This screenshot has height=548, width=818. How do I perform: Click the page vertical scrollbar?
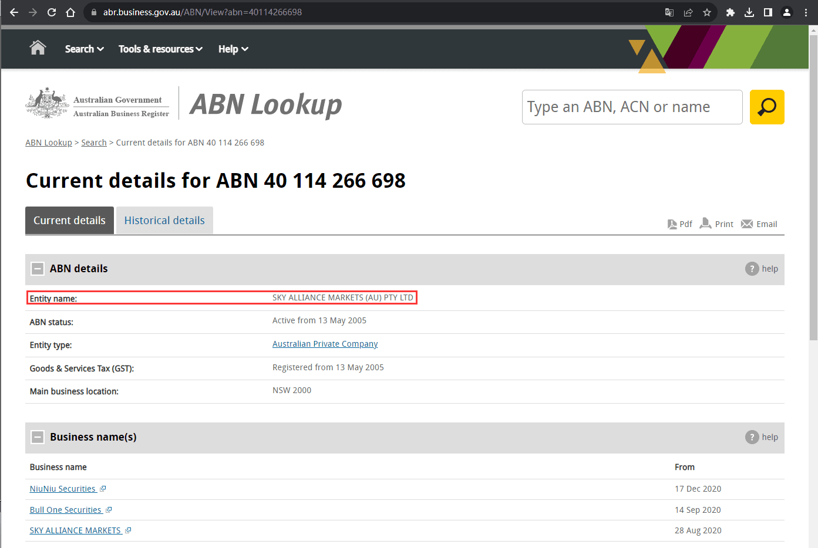pos(813,188)
